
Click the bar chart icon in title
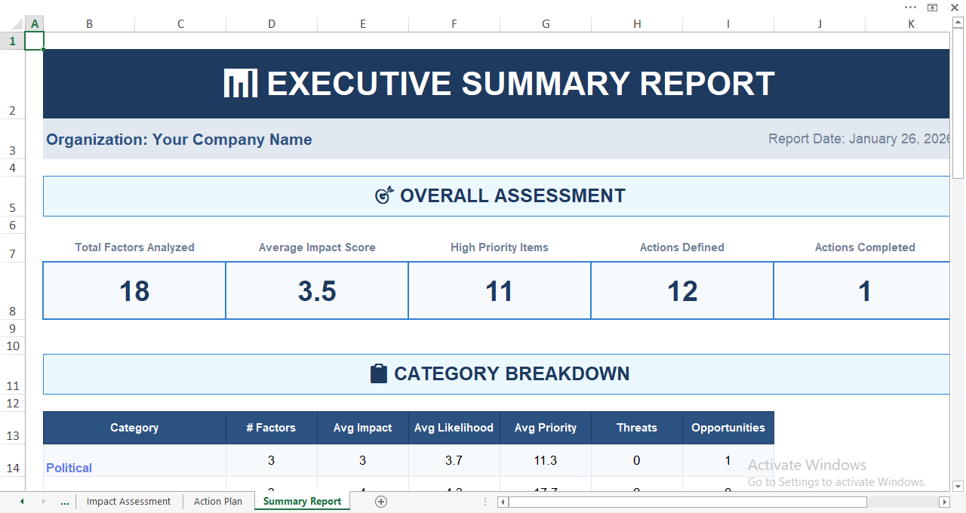tap(241, 83)
